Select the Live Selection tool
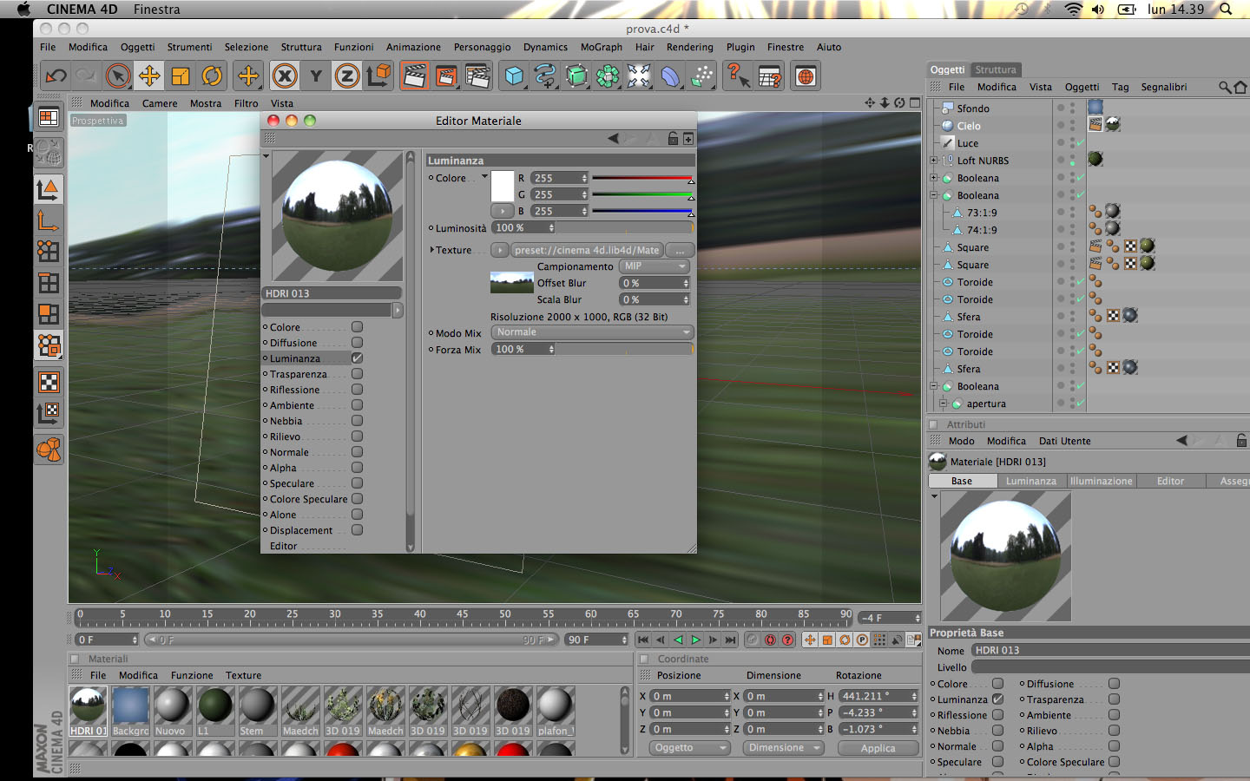Viewport: 1250px width, 781px height. pos(118,76)
